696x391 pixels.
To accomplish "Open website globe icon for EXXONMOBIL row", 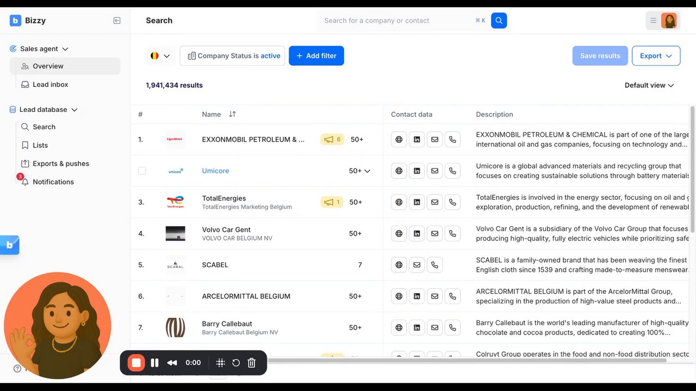I will point(399,140).
